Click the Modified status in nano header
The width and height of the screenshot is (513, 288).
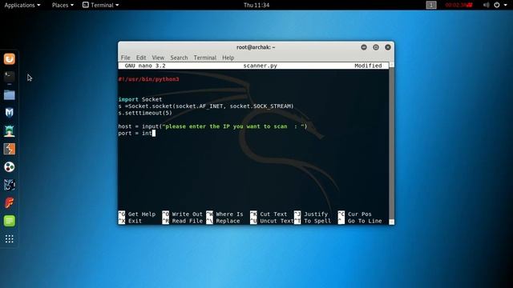368,66
